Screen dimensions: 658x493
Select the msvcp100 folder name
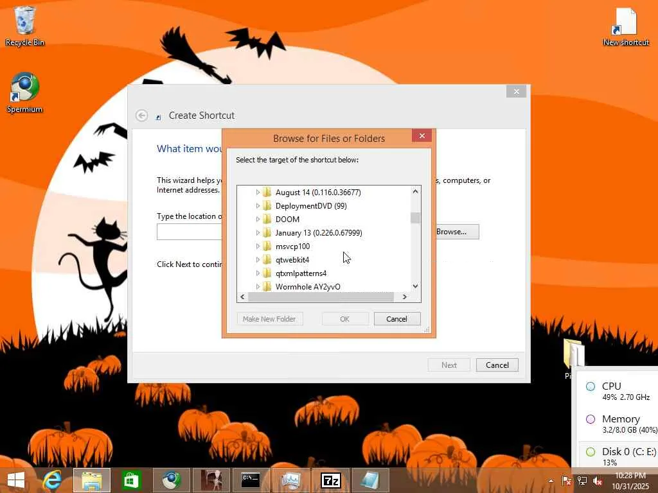click(292, 246)
